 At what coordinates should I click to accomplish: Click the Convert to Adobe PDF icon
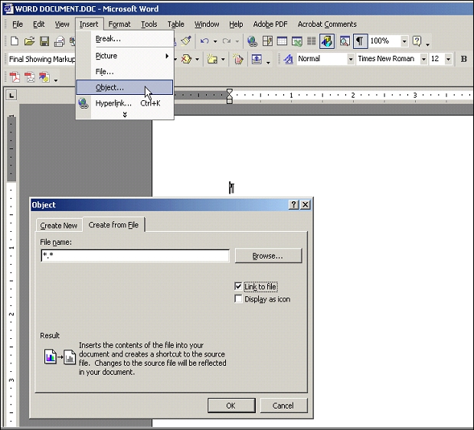(15, 77)
